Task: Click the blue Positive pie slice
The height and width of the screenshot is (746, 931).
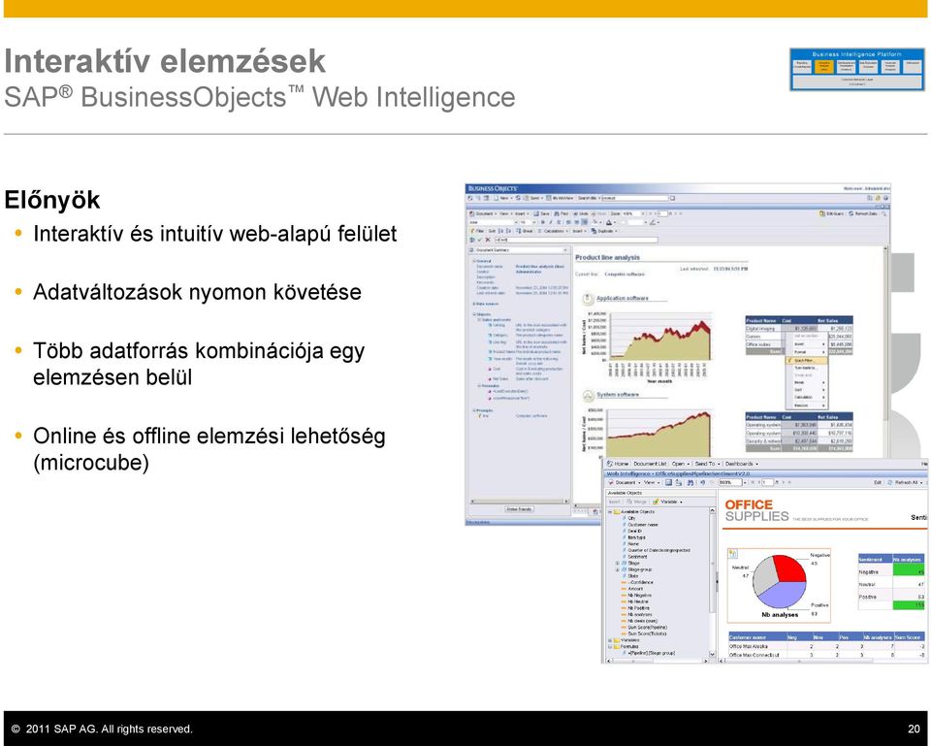Action: click(x=781, y=595)
